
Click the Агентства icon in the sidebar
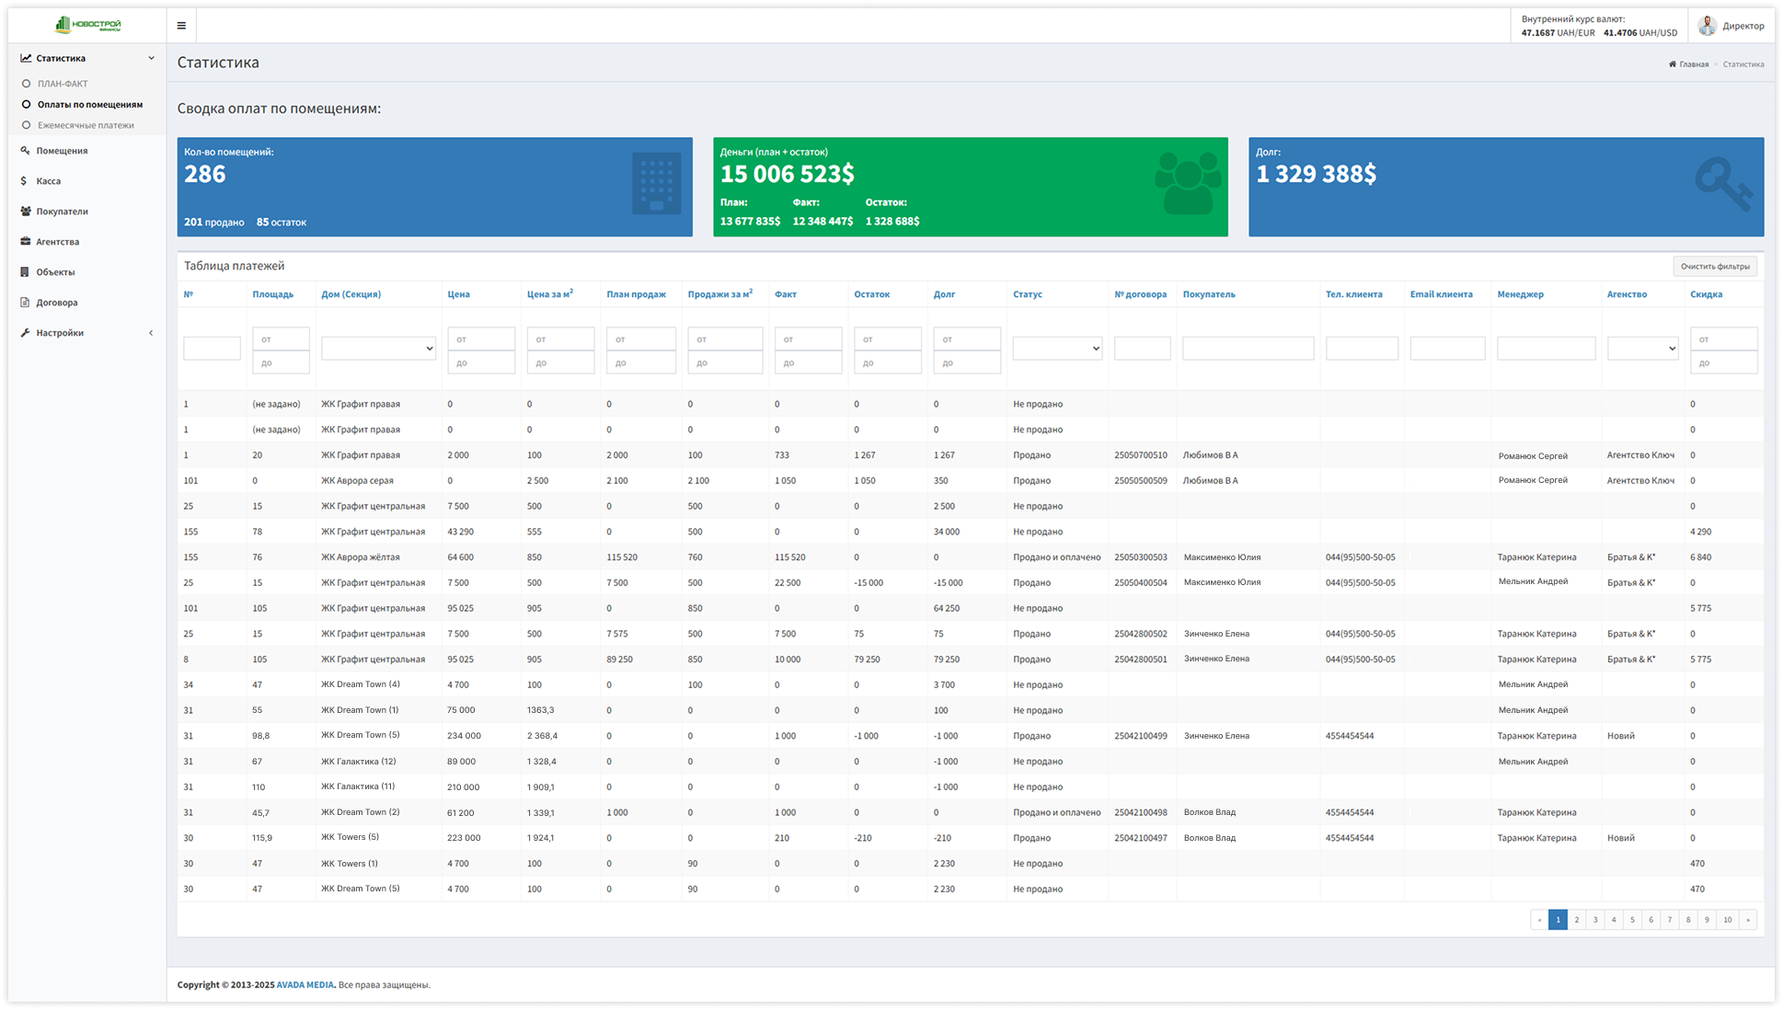coord(25,241)
